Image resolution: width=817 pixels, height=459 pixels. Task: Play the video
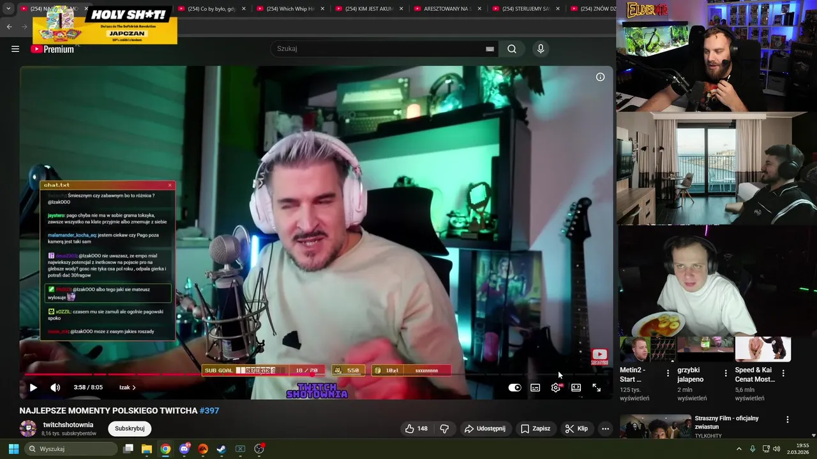[x=33, y=387]
